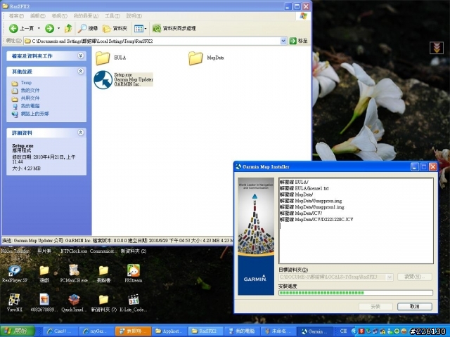This screenshot has height=337, width=450.
Task: Open the 我的文件 link
Action: [x=30, y=91]
